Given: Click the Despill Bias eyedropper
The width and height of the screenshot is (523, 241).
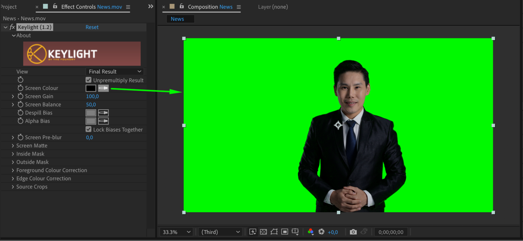Looking at the screenshot, I should [x=103, y=113].
